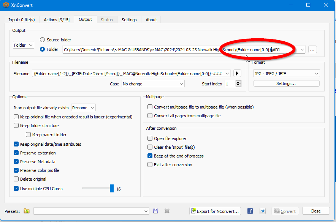This screenshot has height=222, width=336.
Task: Expand the JPG output format dropdown
Action: (x=286, y=74)
